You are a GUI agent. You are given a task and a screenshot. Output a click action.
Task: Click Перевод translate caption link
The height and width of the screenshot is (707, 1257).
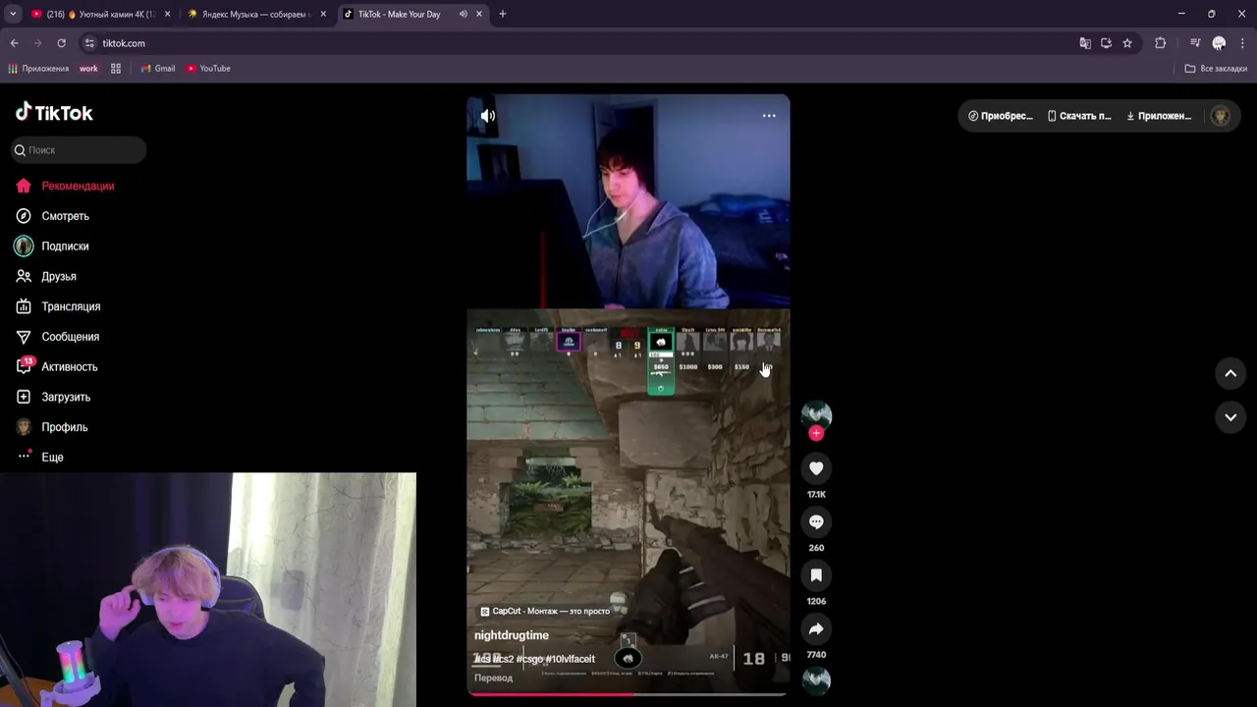pyautogui.click(x=494, y=678)
